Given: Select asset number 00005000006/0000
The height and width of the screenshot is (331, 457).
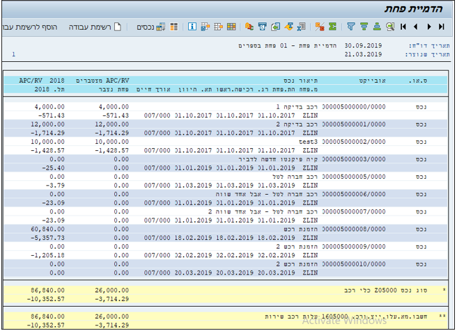Looking at the screenshot, I should click(354, 194).
